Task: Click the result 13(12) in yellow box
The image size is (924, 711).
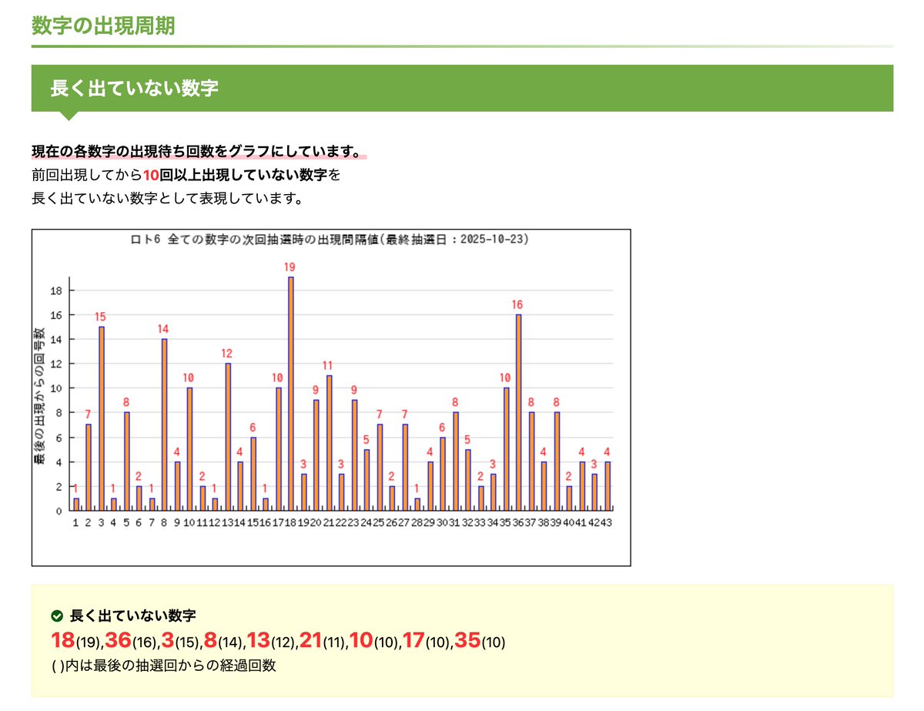Action: pyautogui.click(x=272, y=641)
